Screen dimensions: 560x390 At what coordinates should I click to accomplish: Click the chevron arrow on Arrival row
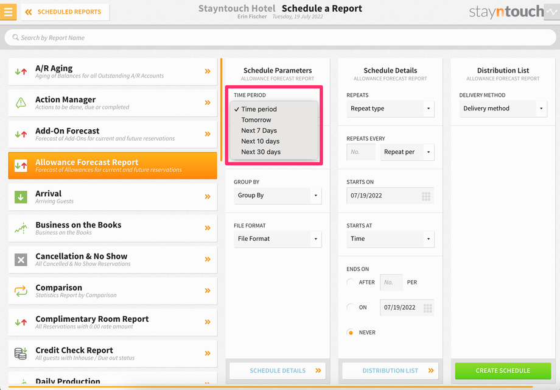(208, 197)
